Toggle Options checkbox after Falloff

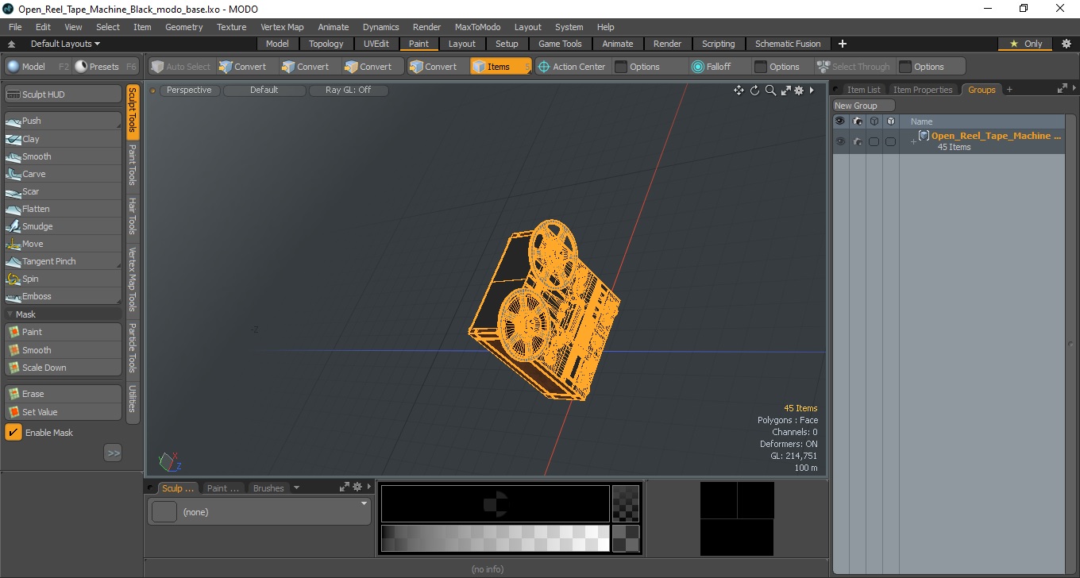point(761,67)
